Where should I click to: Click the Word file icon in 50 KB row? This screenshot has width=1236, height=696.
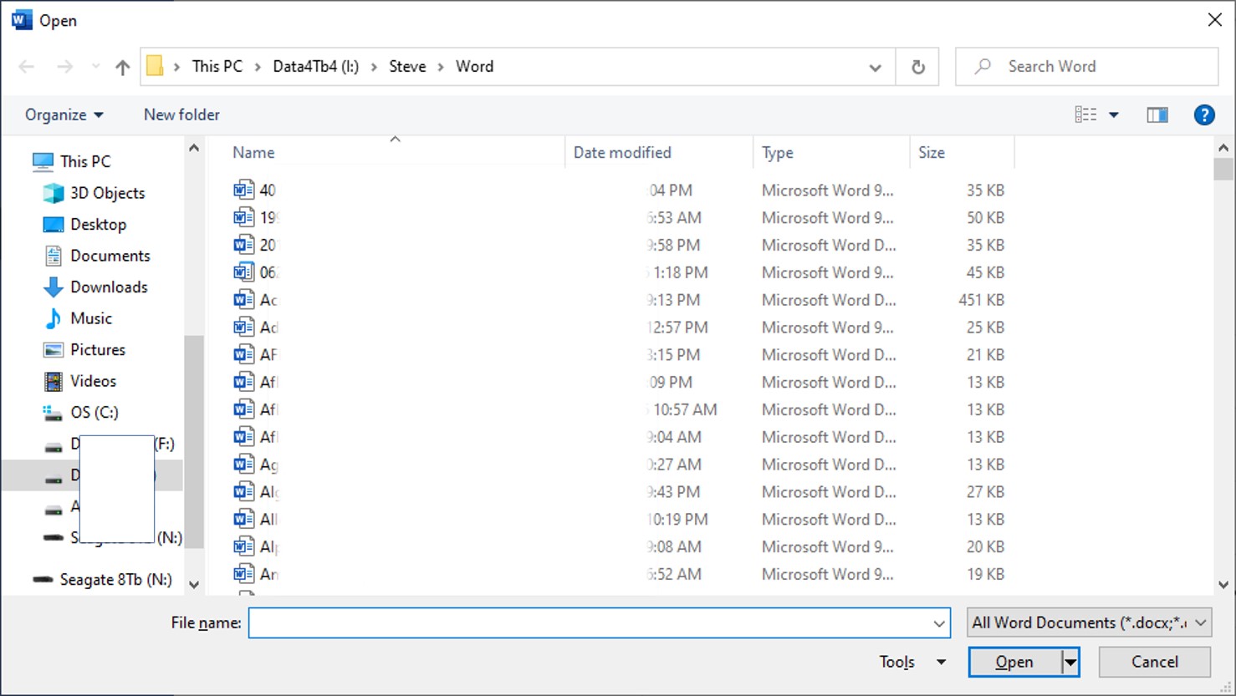243,218
